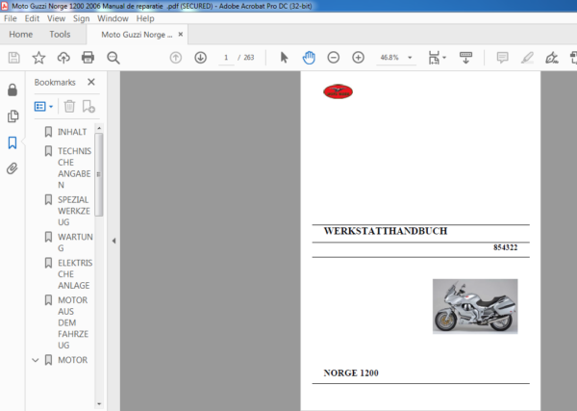Print the document with printer icon
The image size is (577, 411).
tap(88, 58)
